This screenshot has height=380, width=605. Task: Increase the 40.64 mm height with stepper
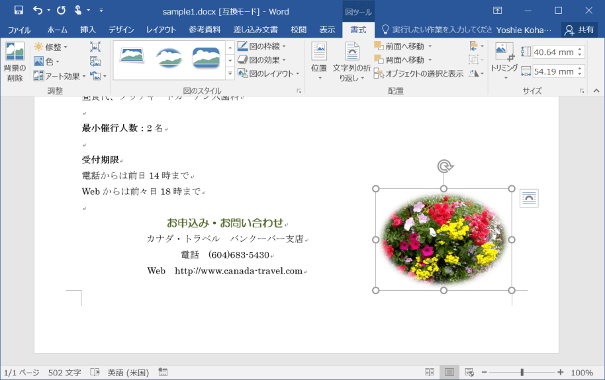click(x=580, y=49)
